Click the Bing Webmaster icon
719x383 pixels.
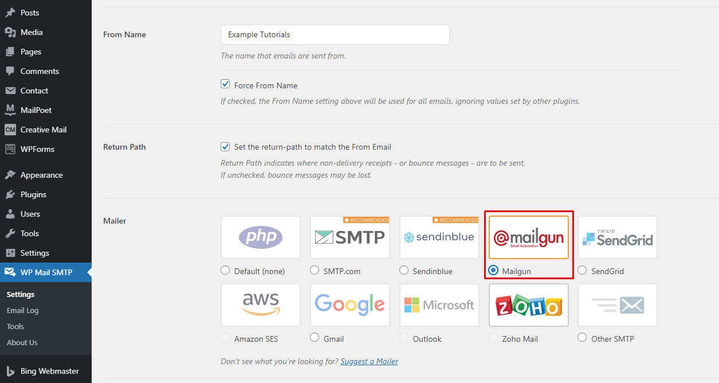[x=10, y=371]
